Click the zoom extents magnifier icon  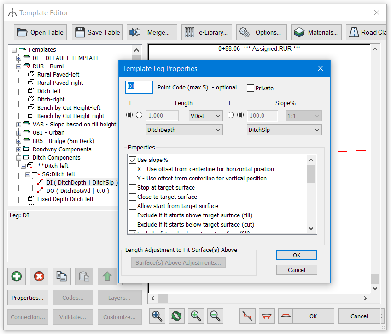coord(157,316)
